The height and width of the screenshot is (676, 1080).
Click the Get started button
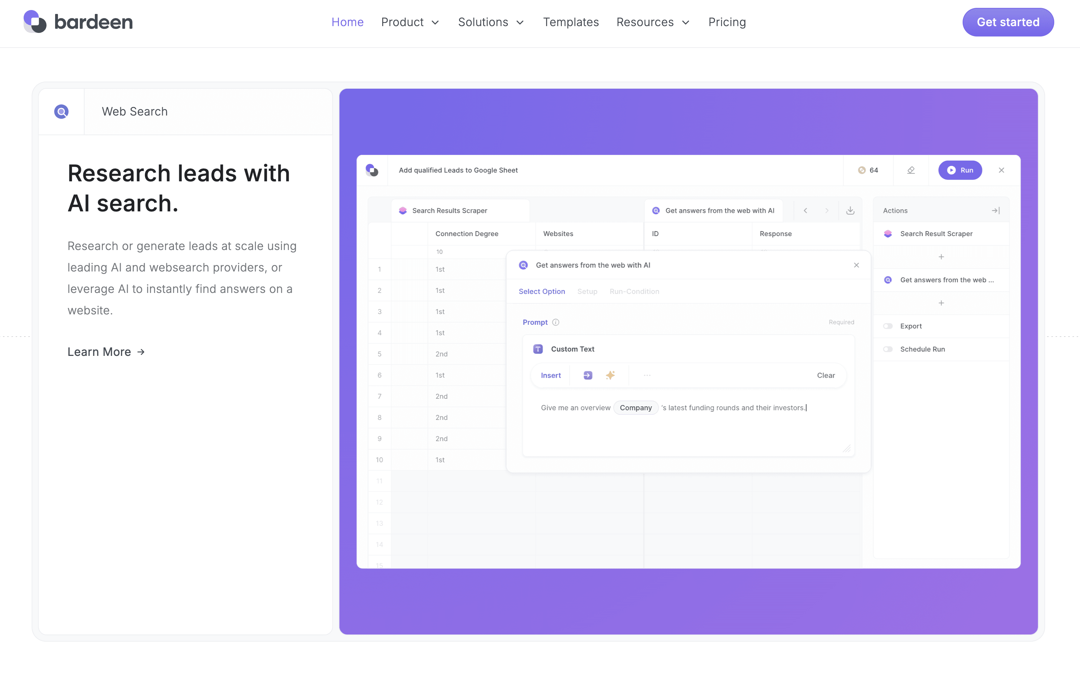(1008, 22)
